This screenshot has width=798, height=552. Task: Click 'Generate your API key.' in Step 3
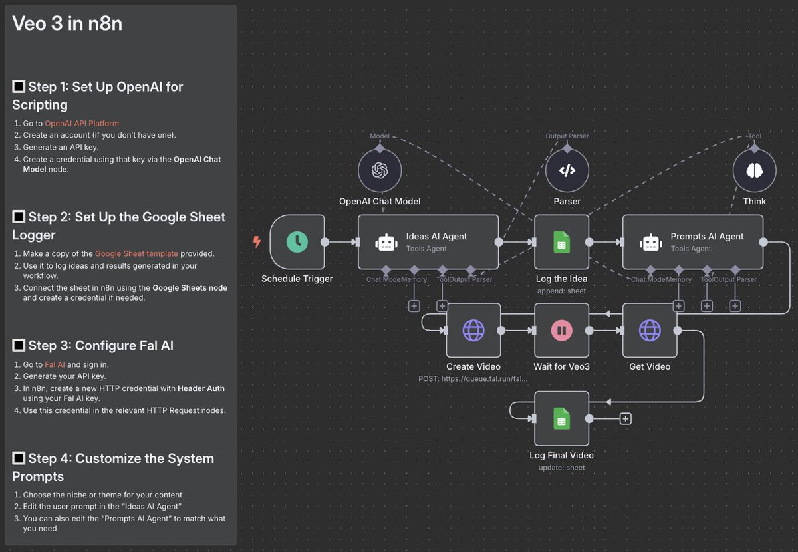(x=65, y=376)
